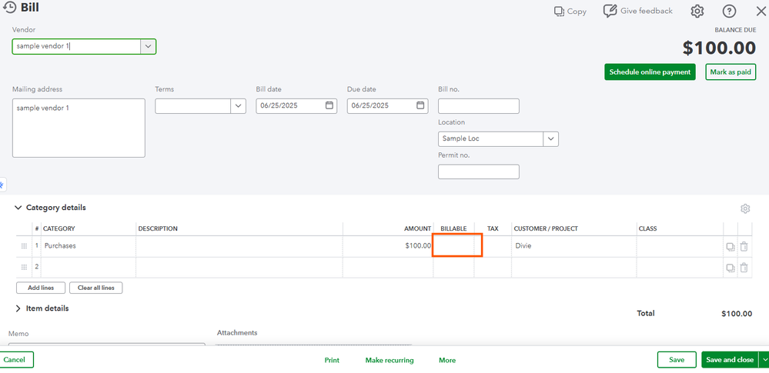This screenshot has width=769, height=373.
Task: Click Schedule online payment button
Action: (x=650, y=72)
